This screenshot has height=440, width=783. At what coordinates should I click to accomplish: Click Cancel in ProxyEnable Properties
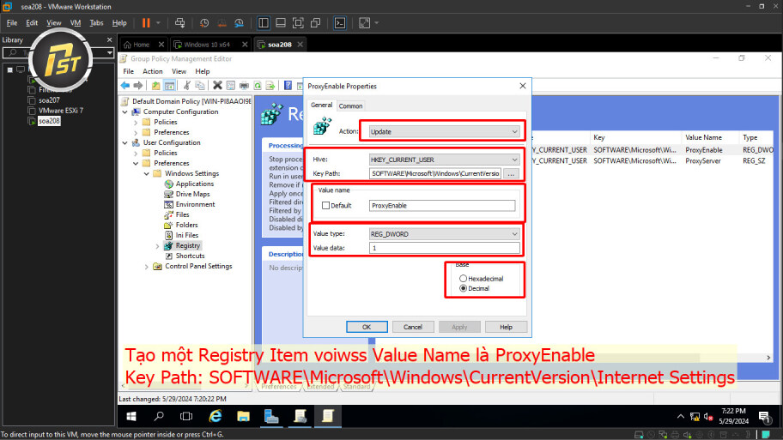click(413, 327)
